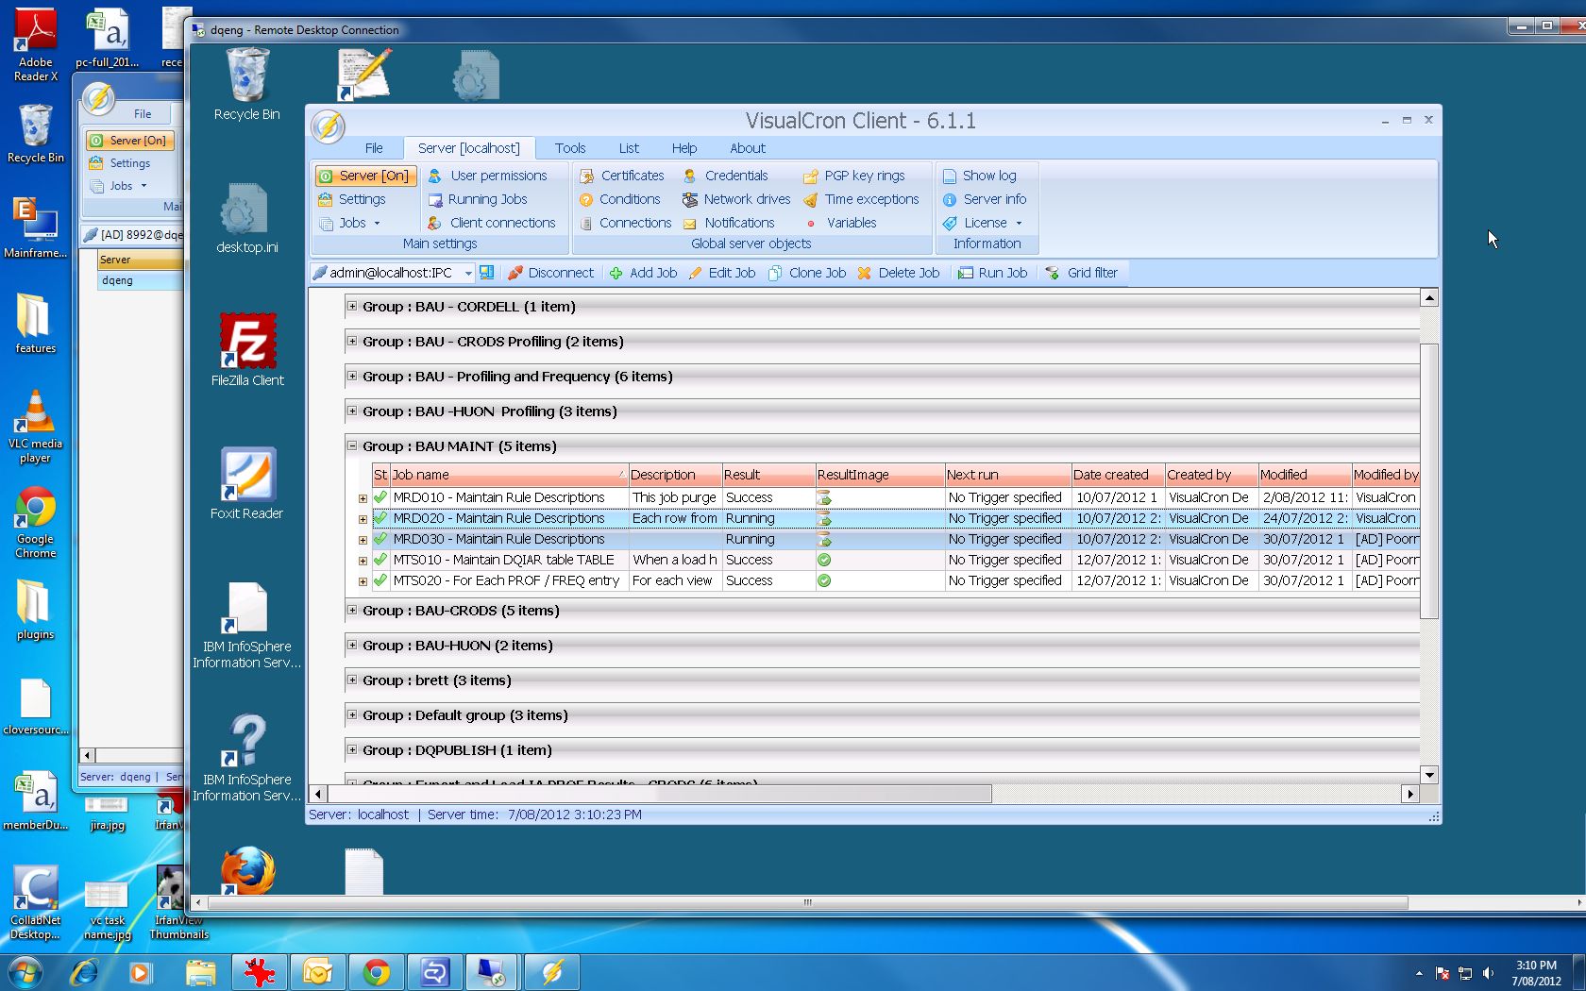Collapse the BAU MAINT group
The width and height of the screenshot is (1586, 991).
coord(352,445)
